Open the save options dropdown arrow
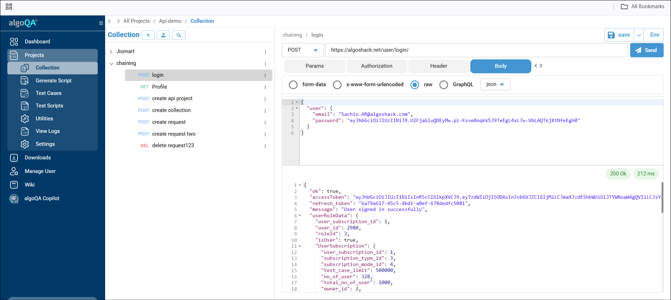671x300 pixels. (639, 35)
